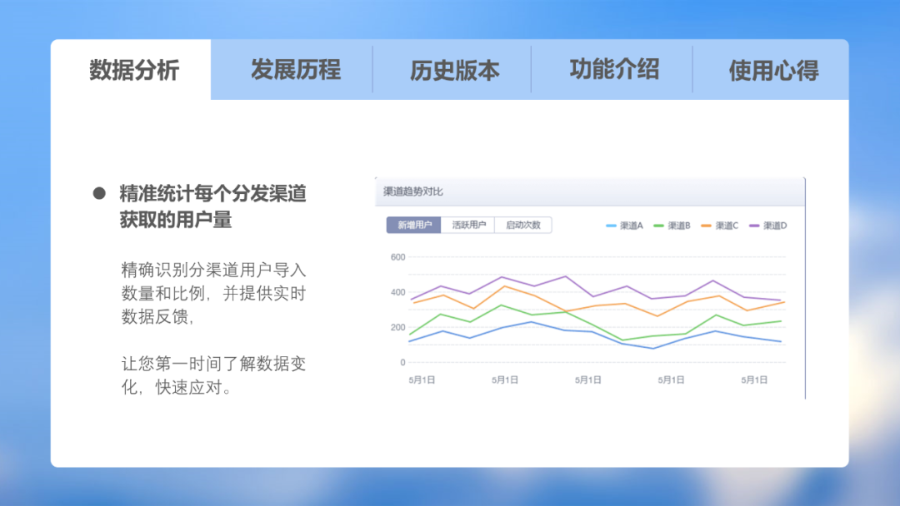Click the bullet point icon before the heading
The image size is (900, 506).
click(x=97, y=192)
